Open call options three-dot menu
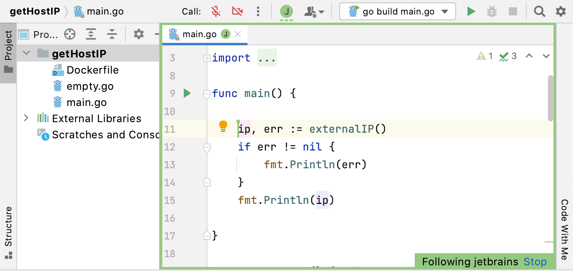Screen dimensions: 573x271 point(258,12)
